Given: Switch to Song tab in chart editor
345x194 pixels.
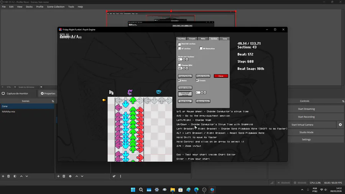Looking at the screenshot, I should coord(225,39).
